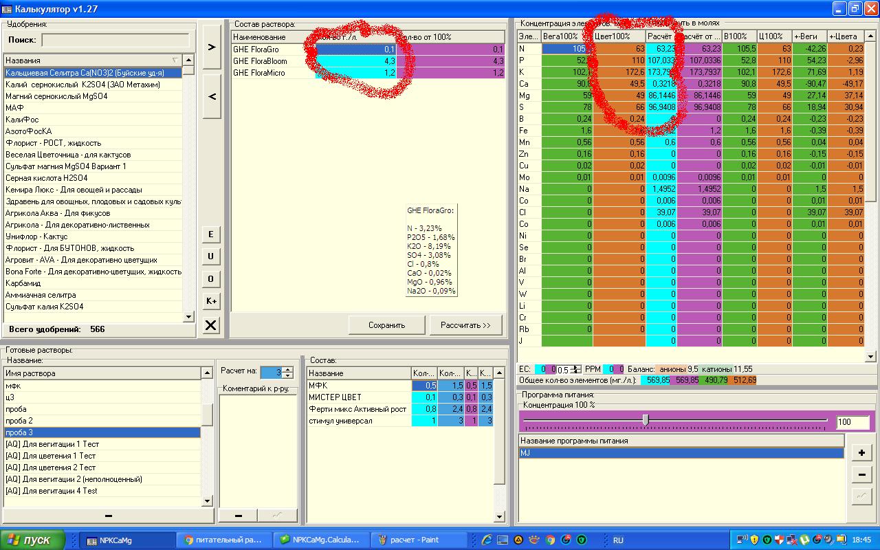The image size is (880, 550).
Task: Click the '>' add fertilizer arrow button
Action: click(212, 47)
